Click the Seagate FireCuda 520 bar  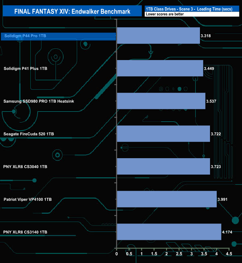(163, 134)
